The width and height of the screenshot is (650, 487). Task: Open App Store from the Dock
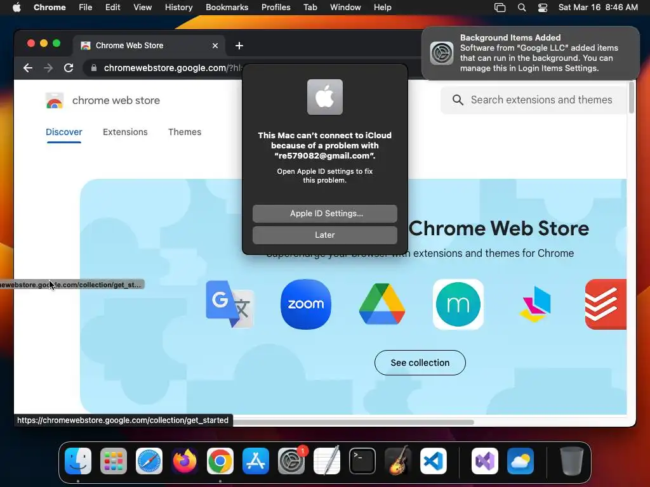coord(255,461)
